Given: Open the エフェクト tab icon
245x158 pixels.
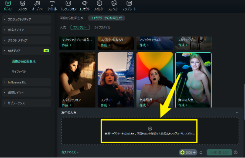Looking at the screenshot, I should pos(85,3).
